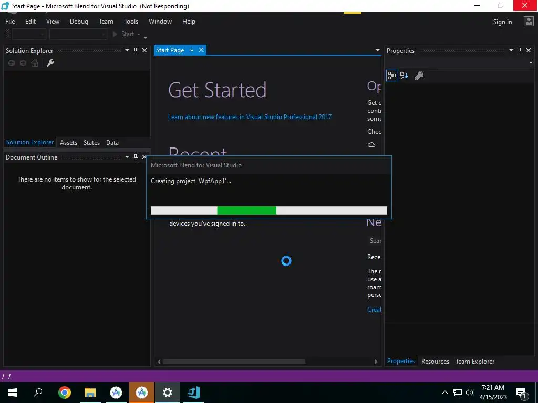Click the Property Pages wrench icon

click(419, 76)
